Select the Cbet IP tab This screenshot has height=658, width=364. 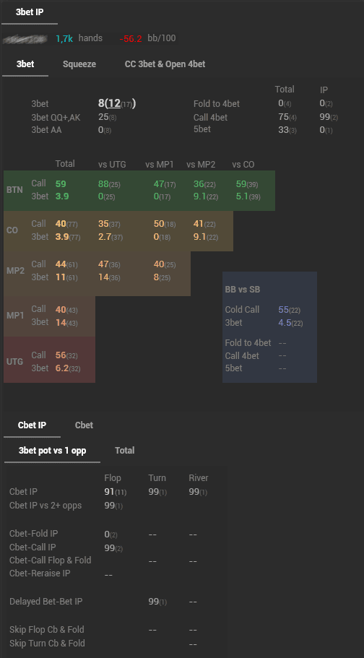[32, 425]
